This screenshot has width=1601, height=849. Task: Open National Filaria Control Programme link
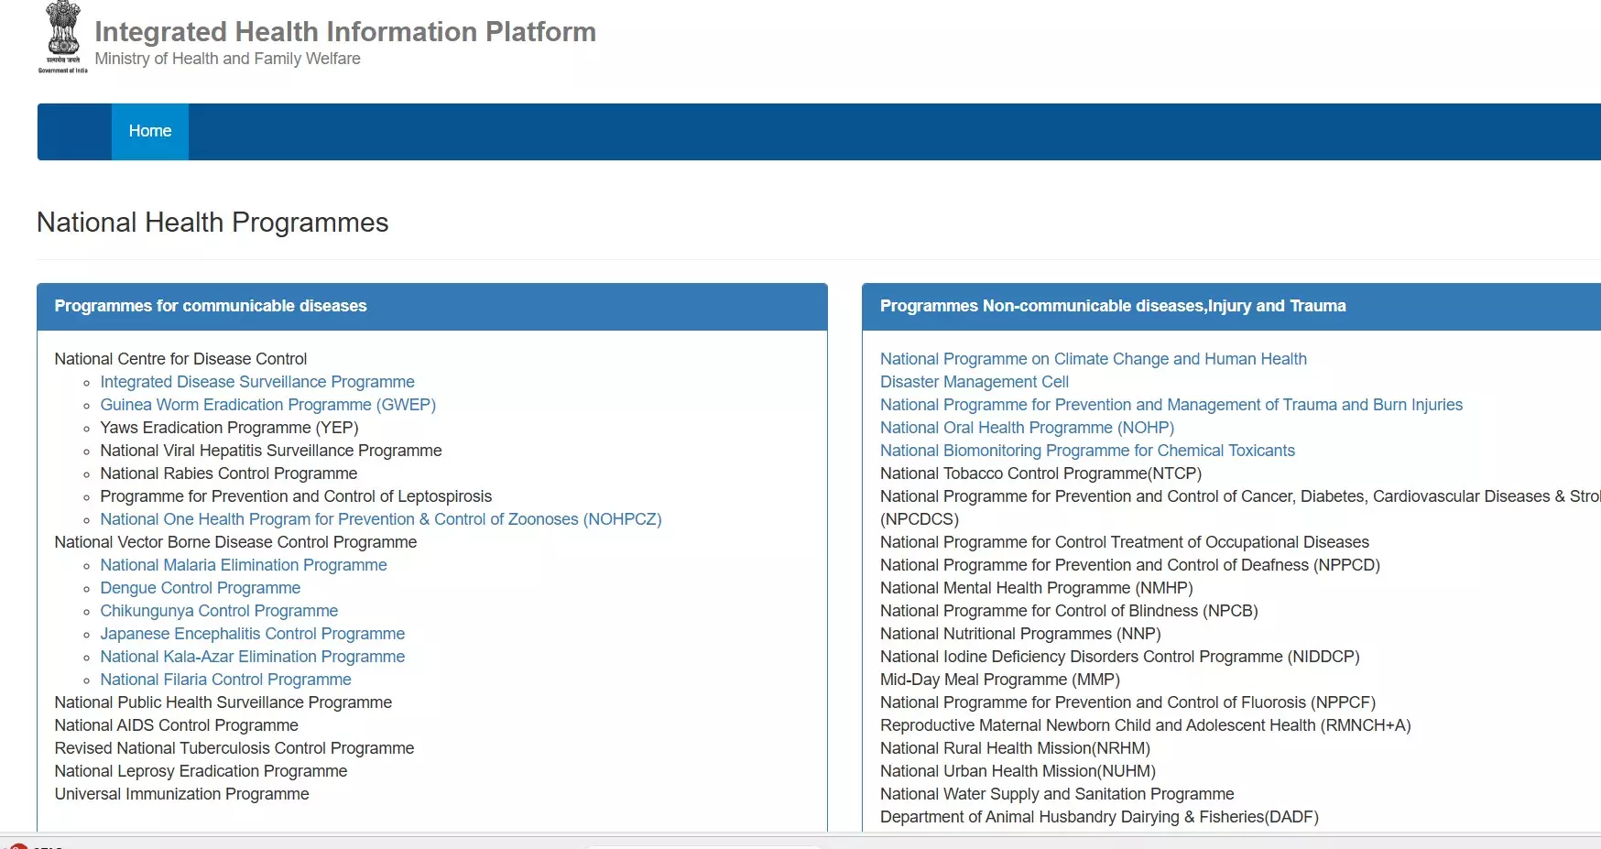(225, 680)
